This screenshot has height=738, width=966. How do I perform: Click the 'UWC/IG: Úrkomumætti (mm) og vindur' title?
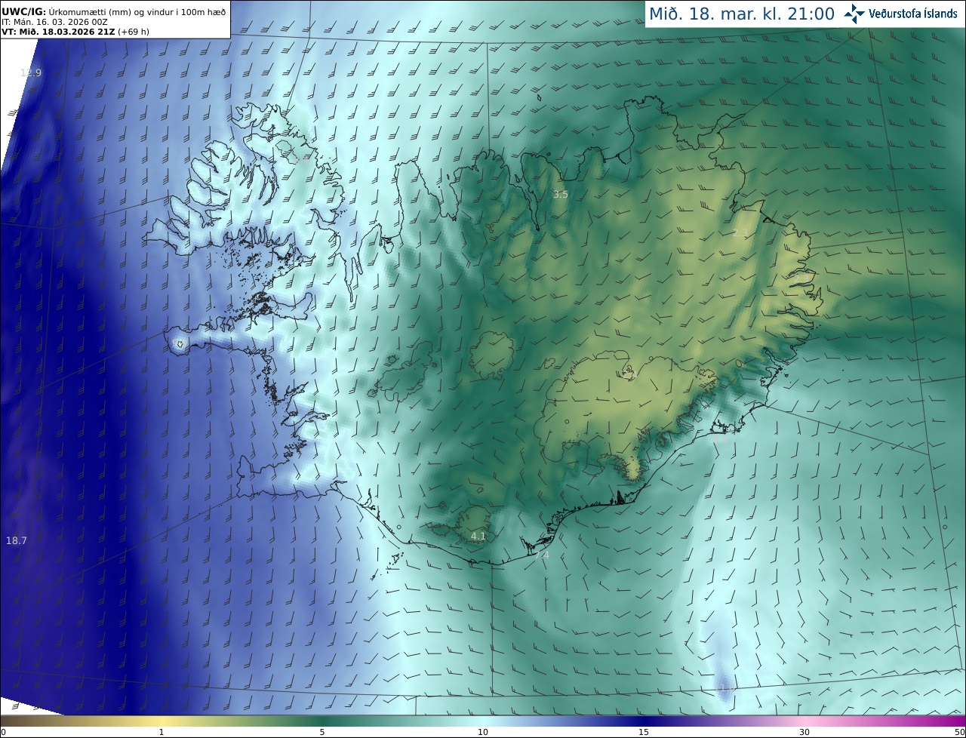pos(113,11)
